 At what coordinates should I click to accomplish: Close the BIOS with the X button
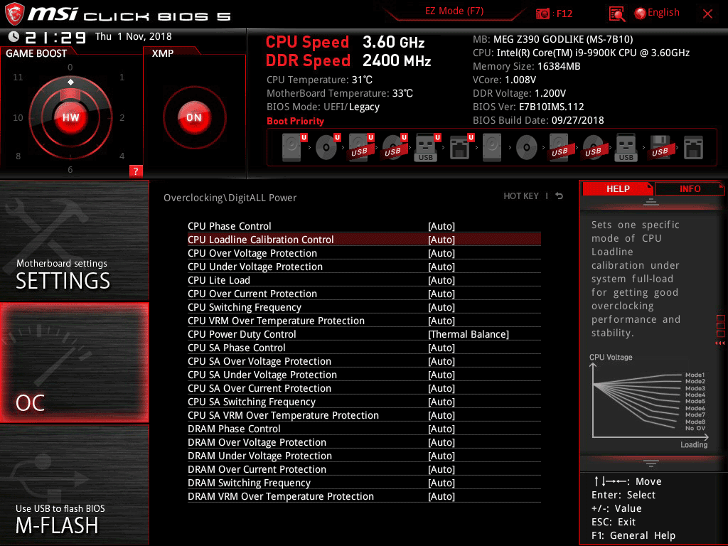[x=707, y=14]
